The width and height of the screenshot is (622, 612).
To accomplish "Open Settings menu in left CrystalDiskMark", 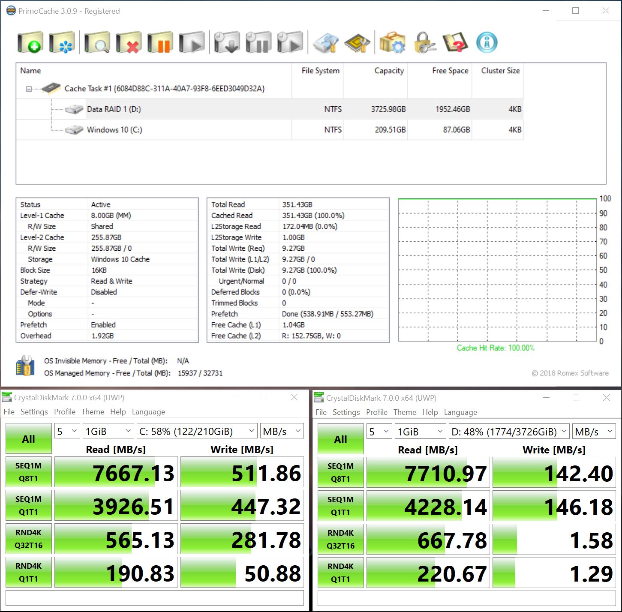I will click(34, 412).
